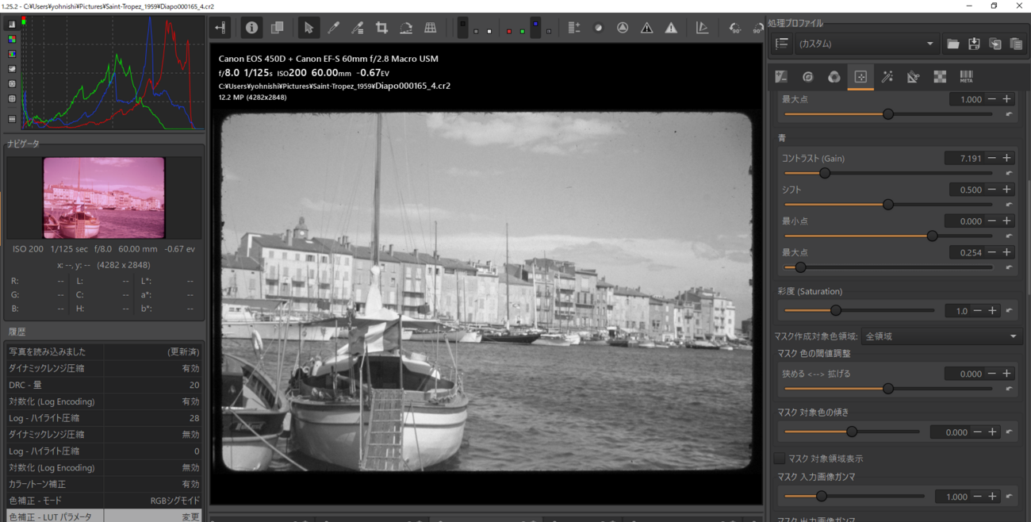Select the crop tool in the toolbar
1031x522 pixels.
(x=381, y=28)
